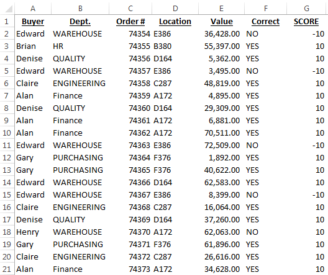
Task: Click the Buyer header cell
Action: point(33,22)
